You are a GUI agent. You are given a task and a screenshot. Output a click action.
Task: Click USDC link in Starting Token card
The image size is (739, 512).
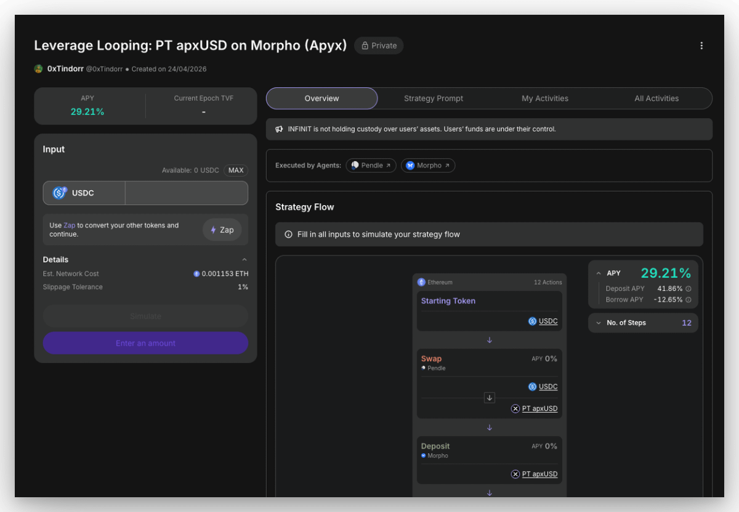tap(548, 321)
